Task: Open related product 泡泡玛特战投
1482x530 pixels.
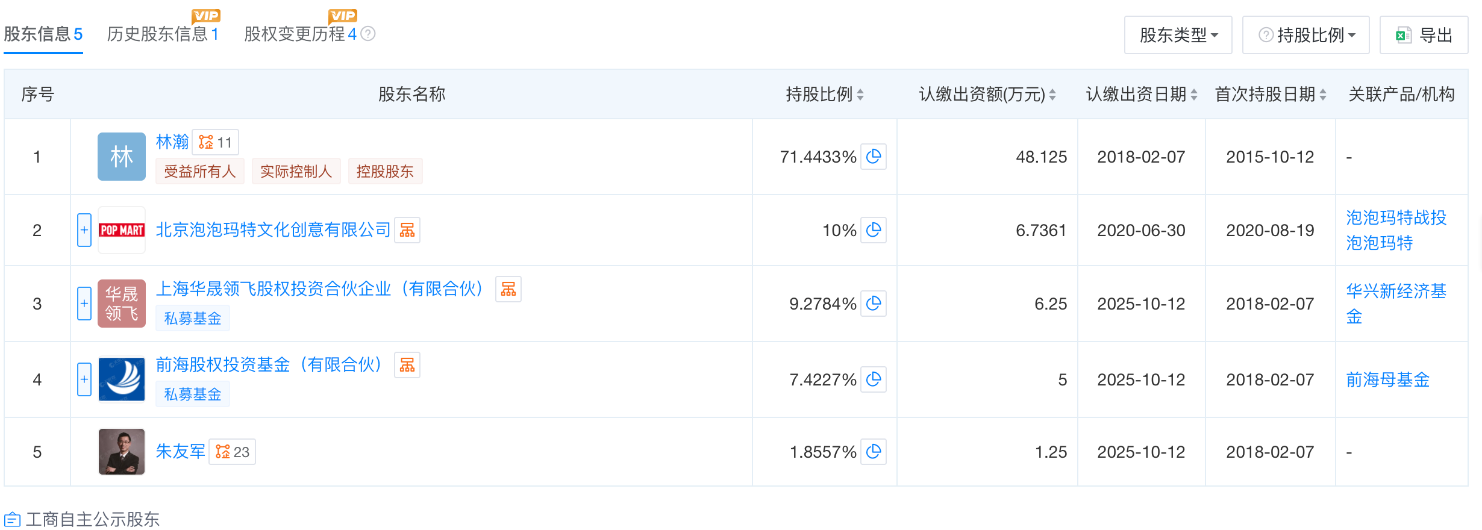Action: click(1396, 217)
